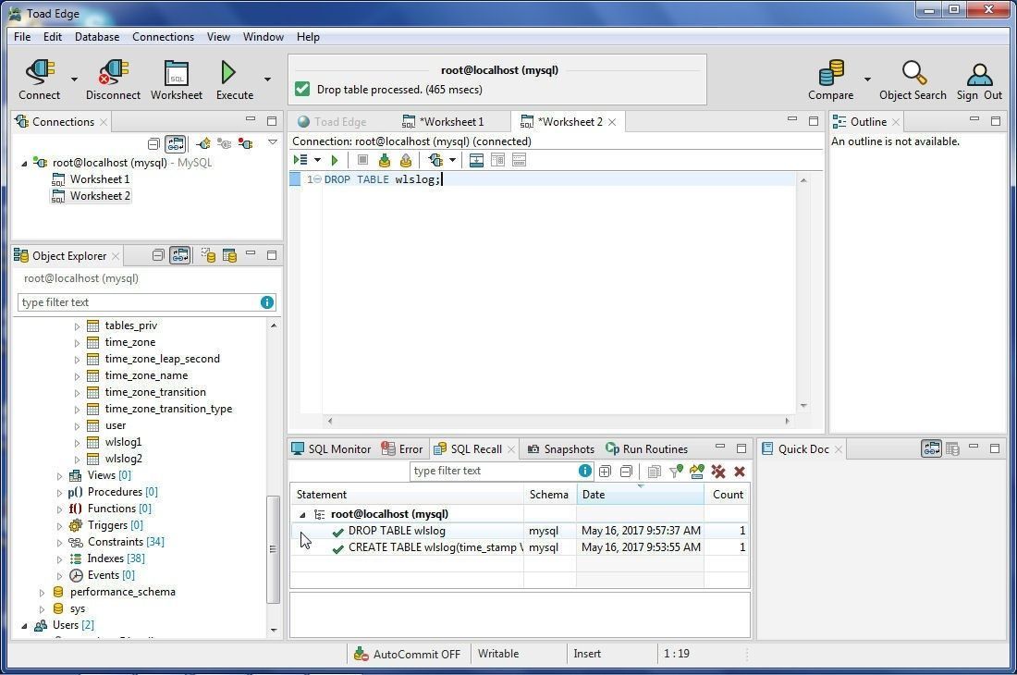This screenshot has height=675, width=1017.
Task: Expand the Views [0] node
Action: [x=60, y=476]
